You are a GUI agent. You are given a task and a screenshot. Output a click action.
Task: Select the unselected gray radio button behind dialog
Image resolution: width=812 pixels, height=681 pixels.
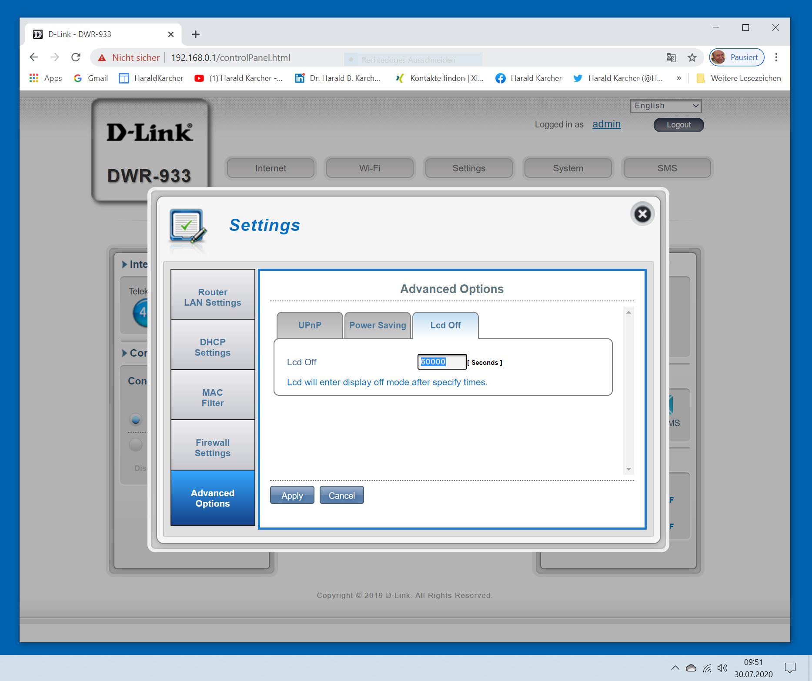point(136,445)
